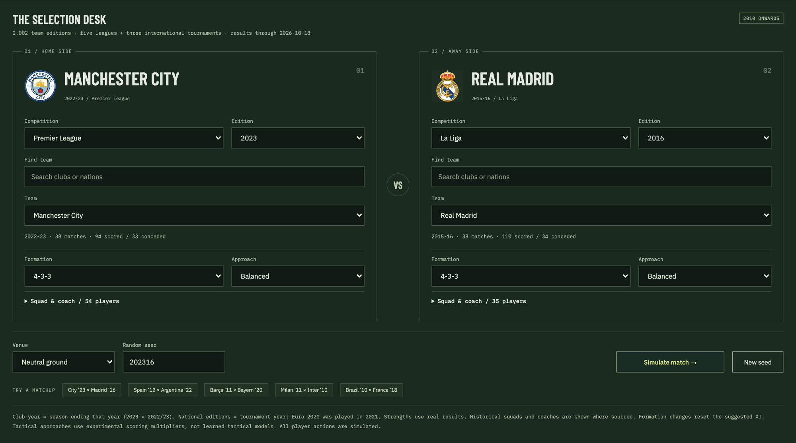Screen dimensions: 796x443
Task: Select Brazil '10 × France '18 matchup
Action: pyautogui.click(x=371, y=390)
